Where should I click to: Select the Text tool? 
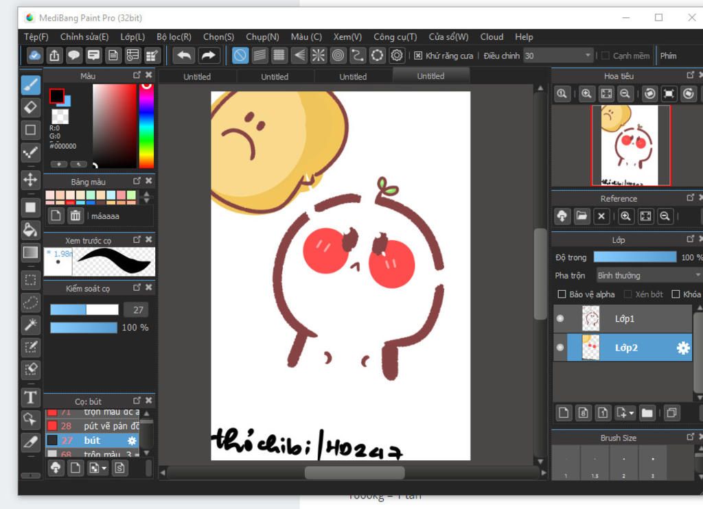click(30, 397)
